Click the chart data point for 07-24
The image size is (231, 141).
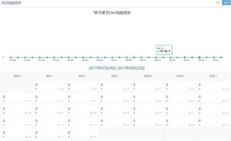(x=11, y=58)
